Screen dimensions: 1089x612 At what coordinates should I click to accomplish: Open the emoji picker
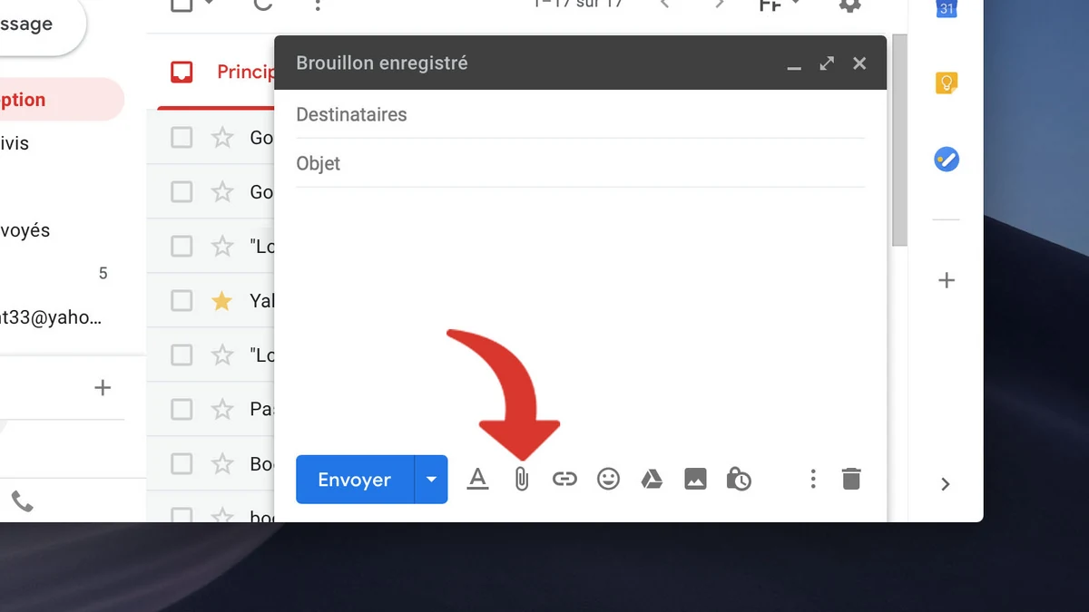608,479
